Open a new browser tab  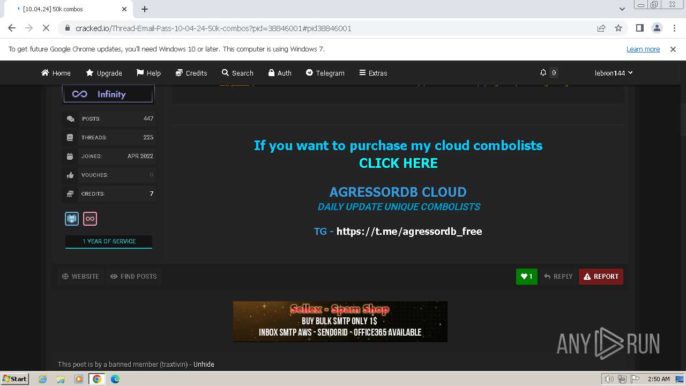tap(145, 9)
